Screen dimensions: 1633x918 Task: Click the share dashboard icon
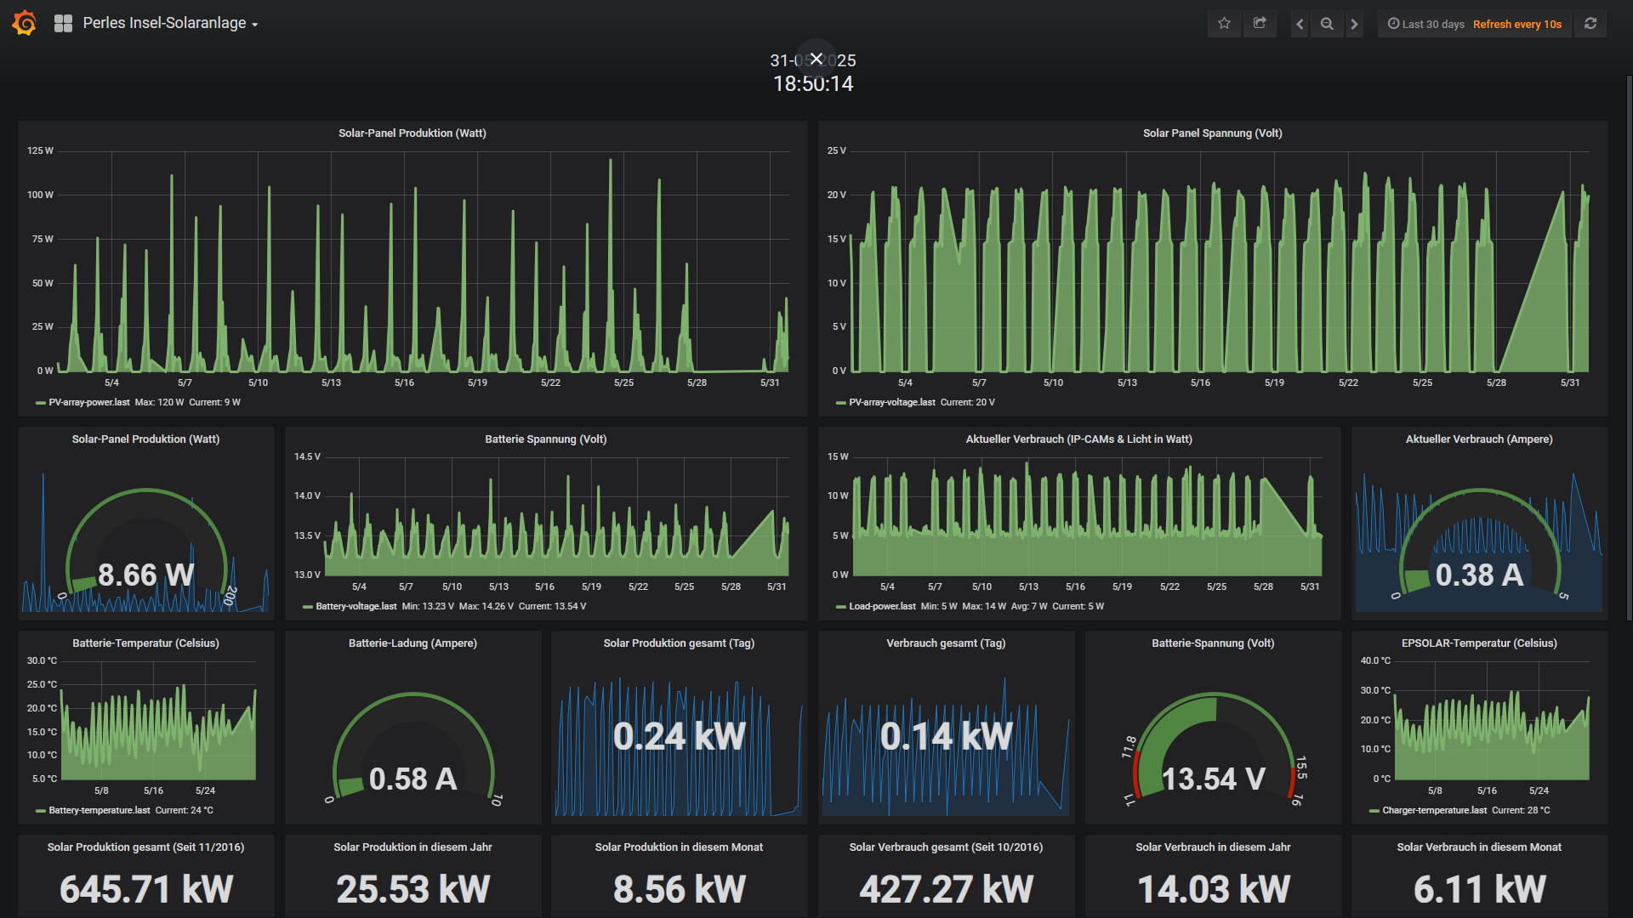pyautogui.click(x=1260, y=24)
